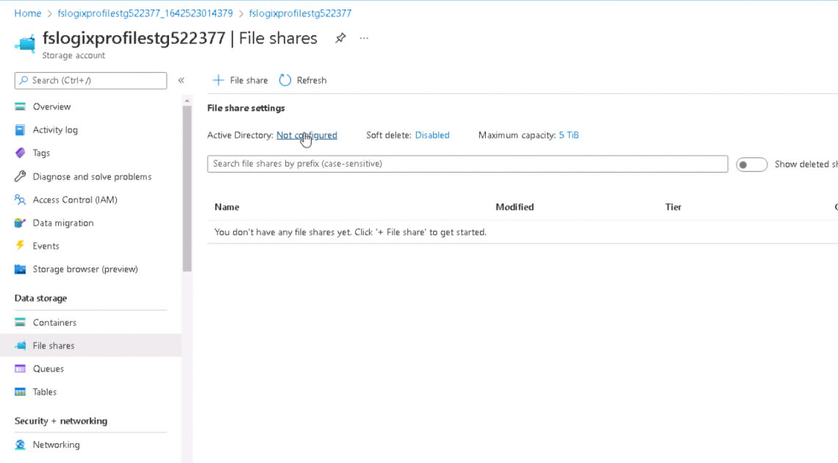The image size is (838, 463).
Task: Pin the File shares page to dashboard
Action: pos(340,38)
